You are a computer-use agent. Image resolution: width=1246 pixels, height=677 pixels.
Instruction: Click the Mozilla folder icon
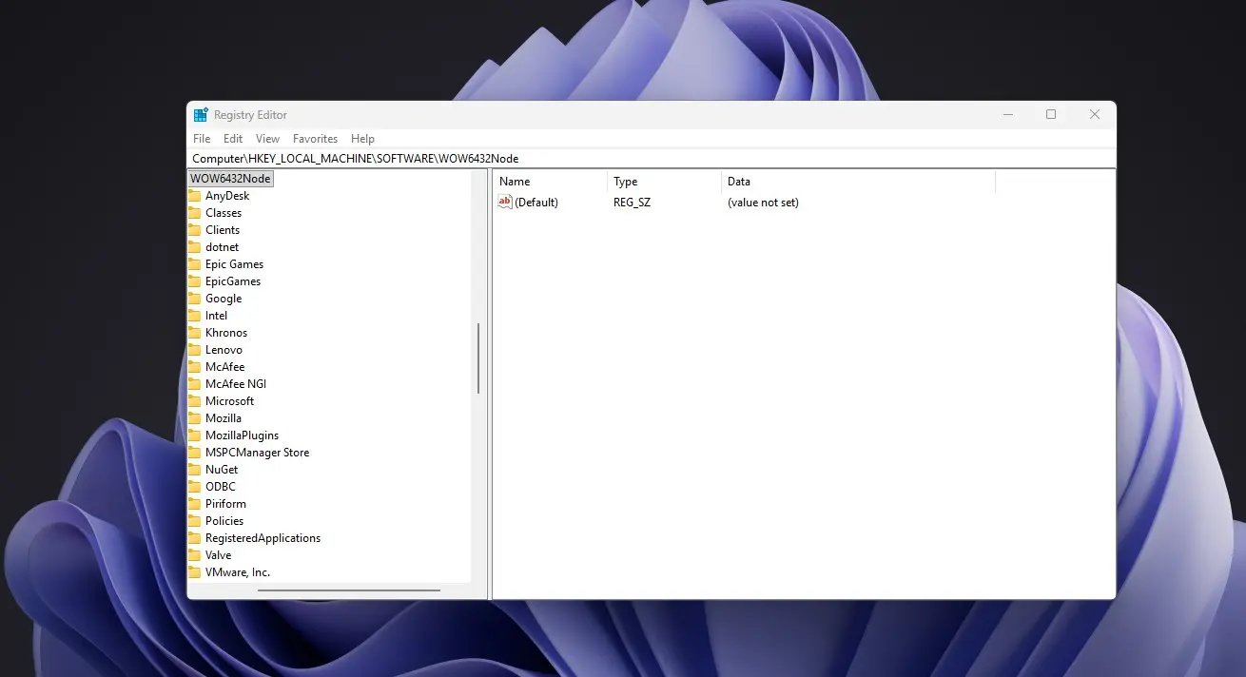[194, 418]
